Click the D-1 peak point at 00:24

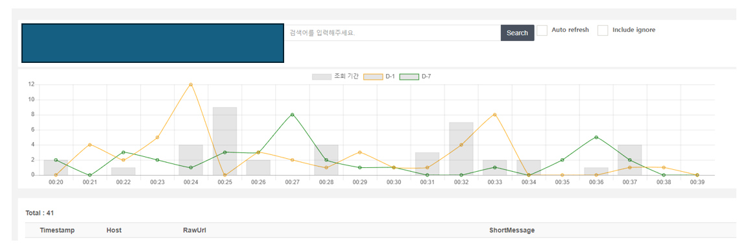coord(191,84)
